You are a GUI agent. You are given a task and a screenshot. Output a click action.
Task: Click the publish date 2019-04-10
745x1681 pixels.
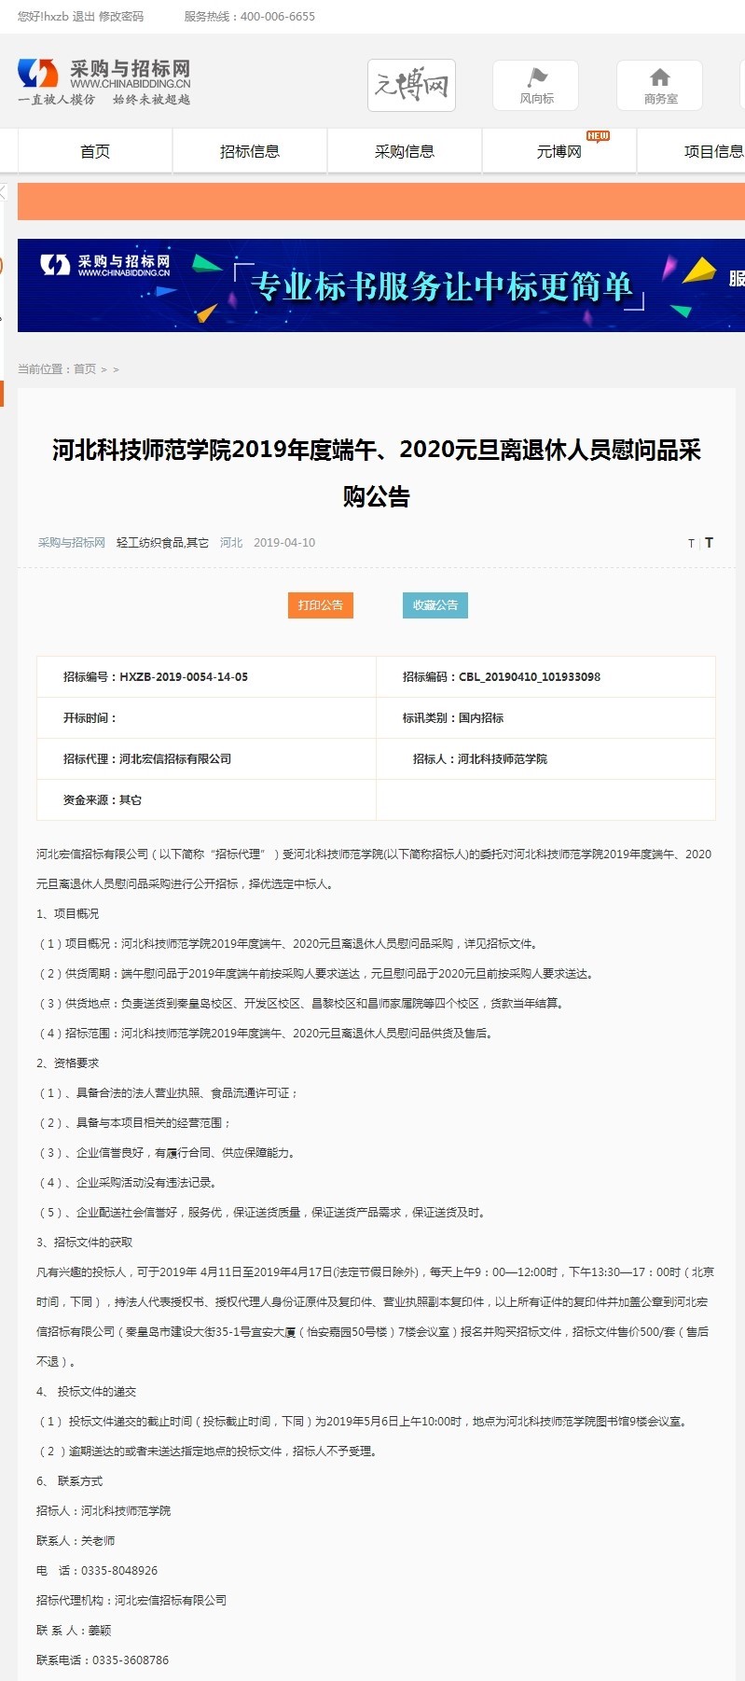[284, 543]
